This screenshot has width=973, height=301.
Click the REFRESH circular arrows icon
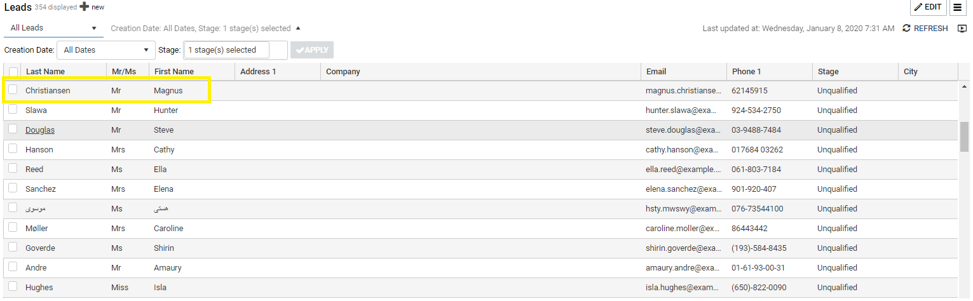906,29
